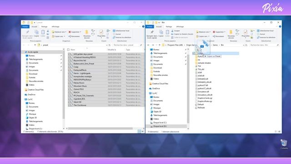Image resolution: width=291 pixels, height=164 pixels.
Task: Click Épingler dans Accès rapide in preset window
Action: 27,35
